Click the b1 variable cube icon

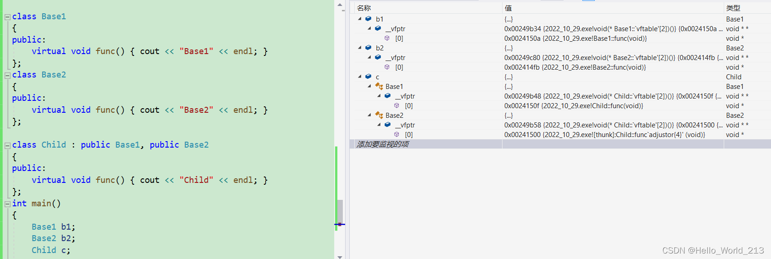coord(369,19)
